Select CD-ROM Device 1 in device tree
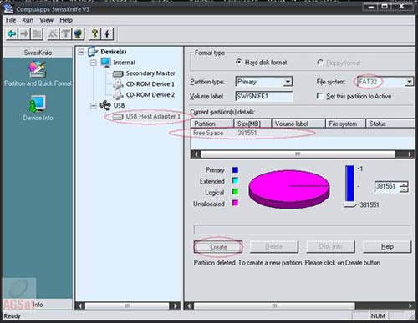 click(x=150, y=84)
